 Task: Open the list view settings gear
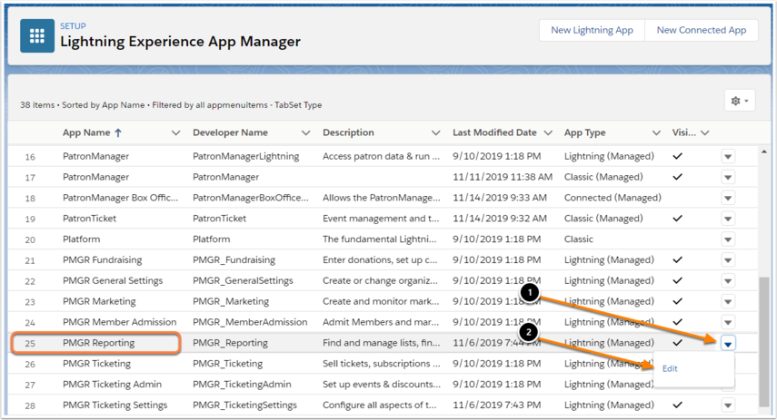[740, 101]
